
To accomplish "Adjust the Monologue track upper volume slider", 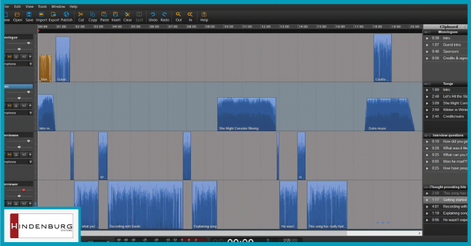I will coord(29,44).
